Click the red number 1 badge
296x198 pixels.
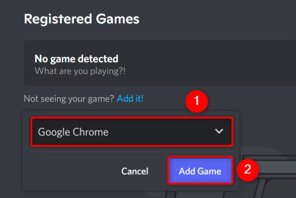(196, 102)
